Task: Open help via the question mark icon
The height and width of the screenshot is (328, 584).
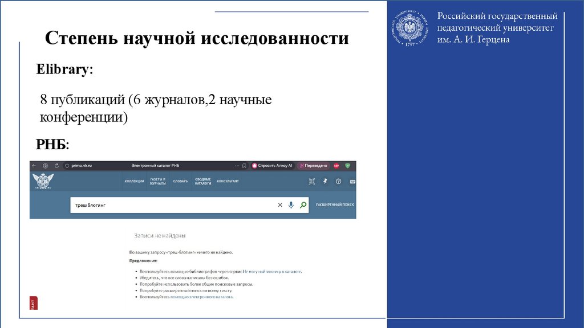Action: coord(338,181)
